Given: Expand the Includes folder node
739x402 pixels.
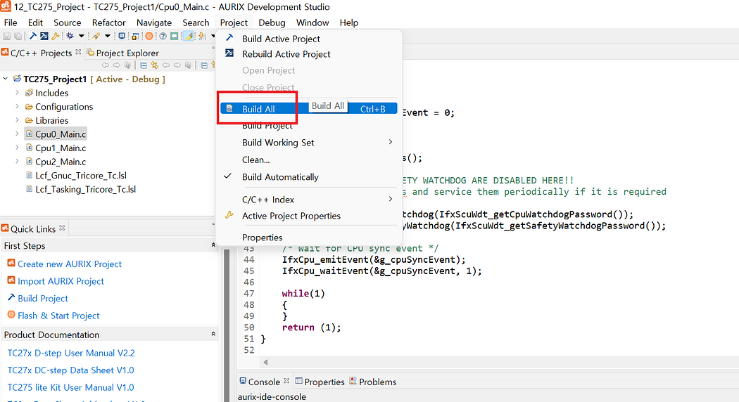Looking at the screenshot, I should 17,93.
